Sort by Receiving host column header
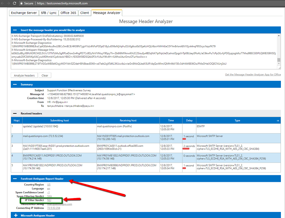 click(128, 120)
